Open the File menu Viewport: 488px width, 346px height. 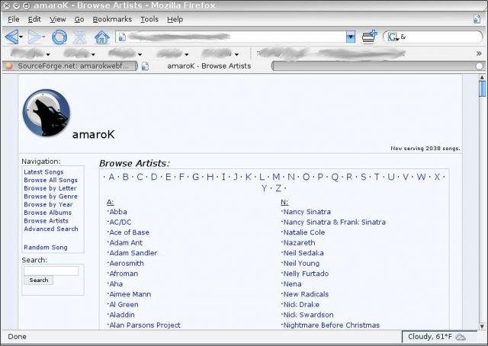pyautogui.click(x=14, y=19)
